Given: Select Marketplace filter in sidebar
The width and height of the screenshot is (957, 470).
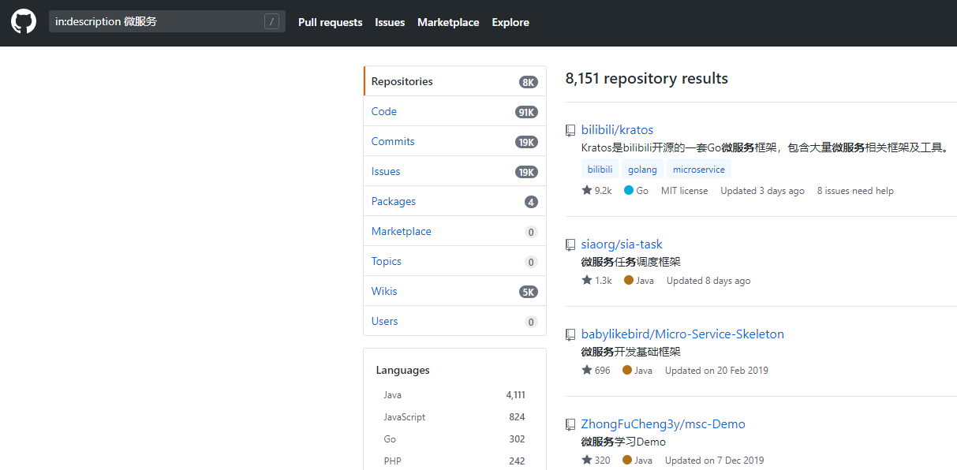Looking at the screenshot, I should (x=454, y=231).
